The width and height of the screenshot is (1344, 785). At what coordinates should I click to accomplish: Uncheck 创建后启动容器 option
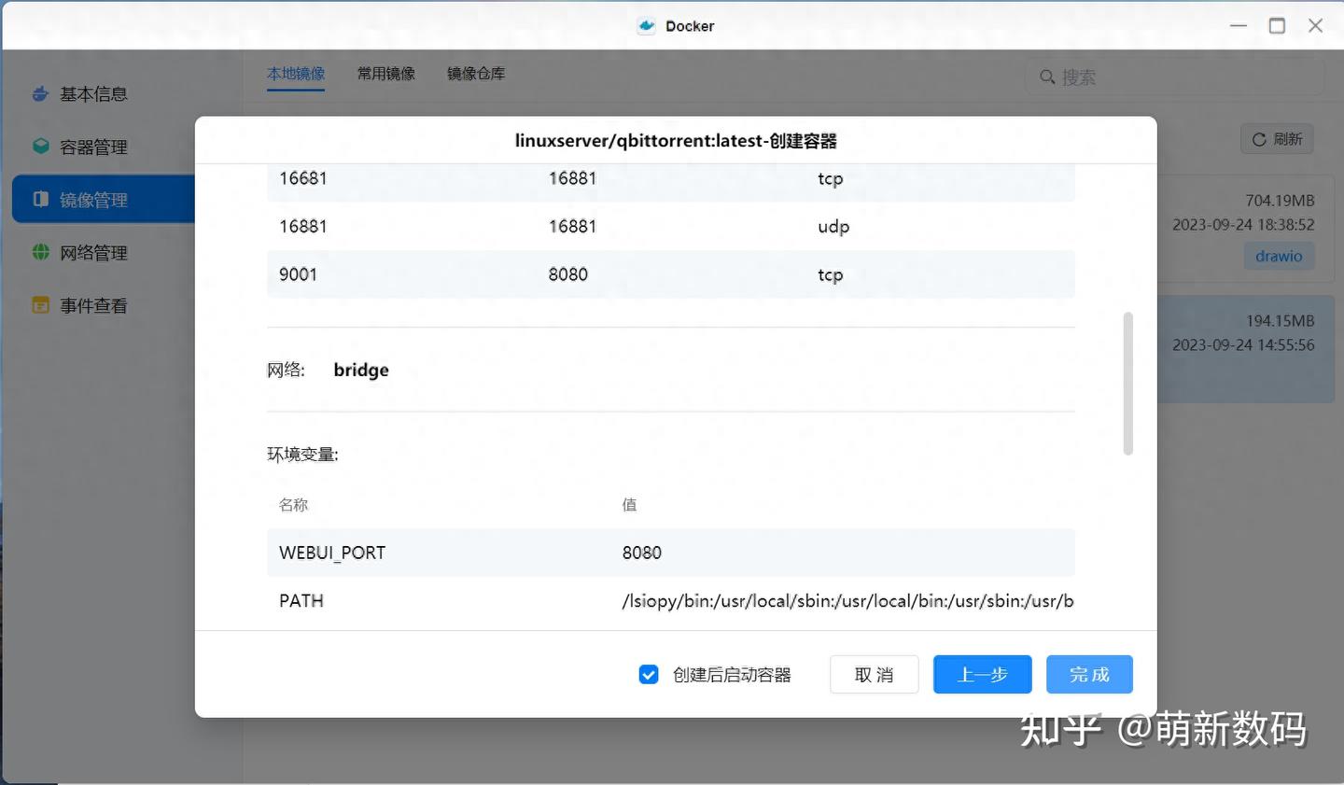tap(649, 674)
